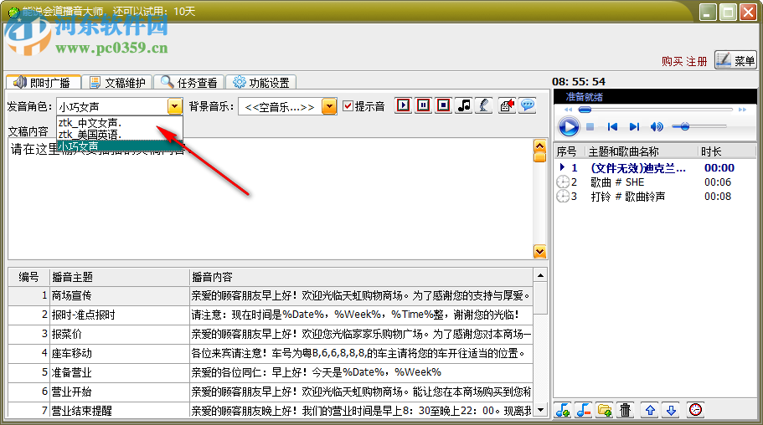Image resolution: width=763 pixels, height=425 pixels.
Task: Select playlist item 1 (文件无效)迪克兰
Action: pyautogui.click(x=655, y=168)
